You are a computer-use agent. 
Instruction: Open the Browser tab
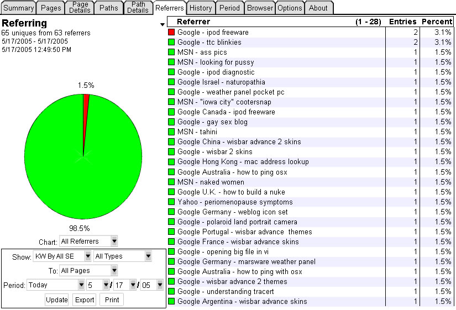[x=260, y=8]
